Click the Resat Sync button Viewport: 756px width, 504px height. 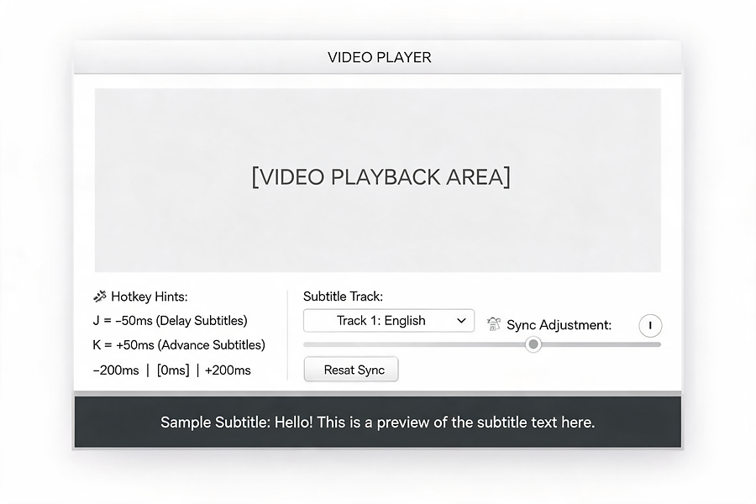click(351, 370)
